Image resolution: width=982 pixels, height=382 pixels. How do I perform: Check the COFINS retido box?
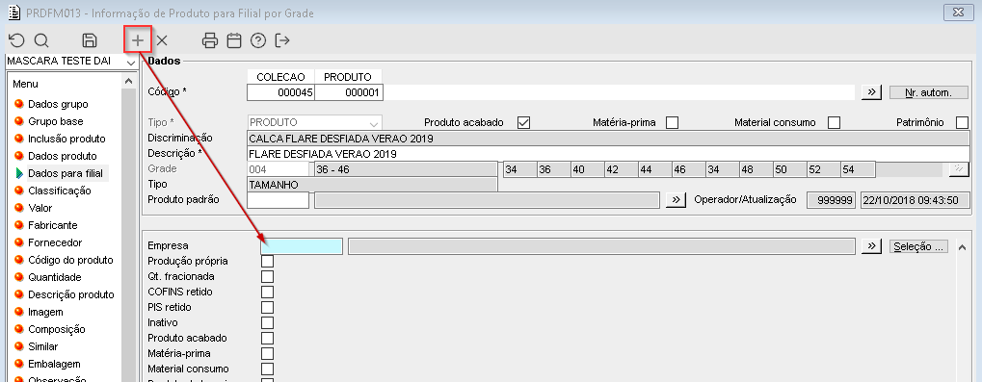(267, 292)
